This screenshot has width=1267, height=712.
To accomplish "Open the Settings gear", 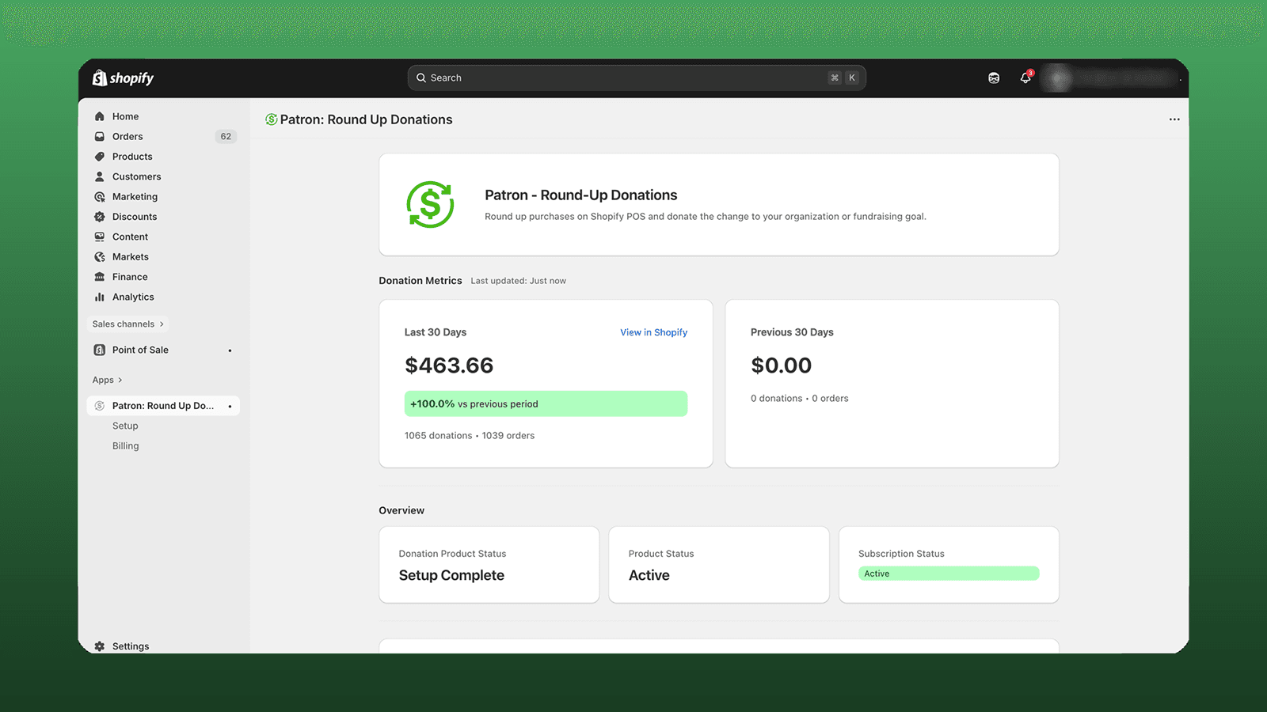I will click(x=100, y=646).
